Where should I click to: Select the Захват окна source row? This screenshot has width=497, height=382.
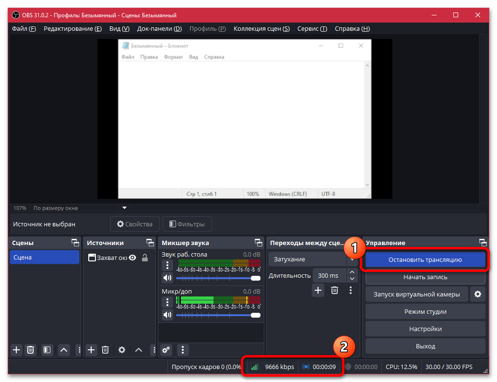click(x=119, y=258)
